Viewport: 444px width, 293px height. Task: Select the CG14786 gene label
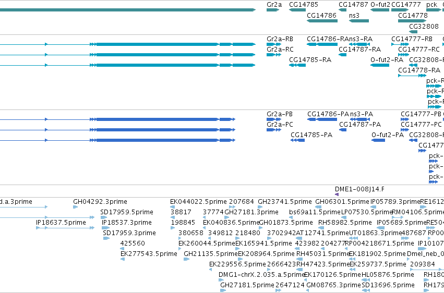(x=321, y=15)
